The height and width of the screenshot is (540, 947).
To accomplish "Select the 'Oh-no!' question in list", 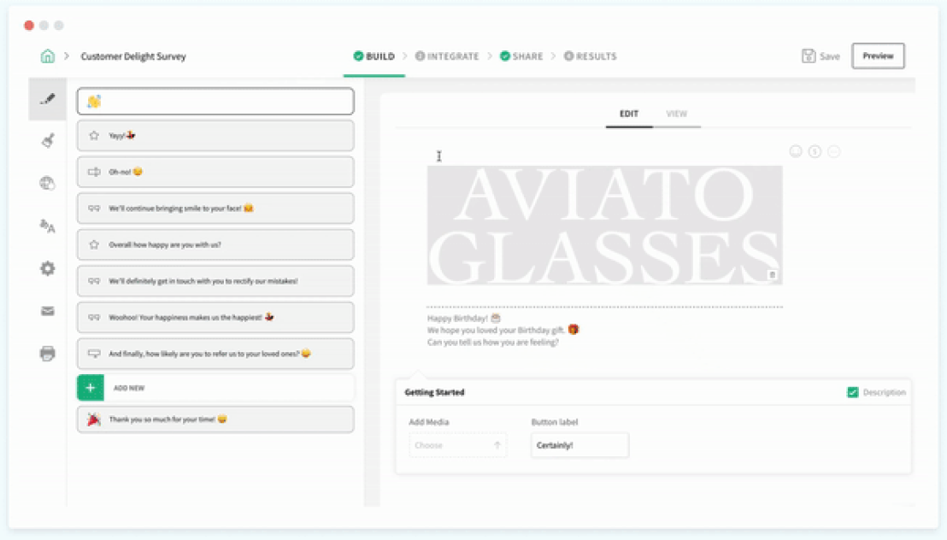I will point(215,172).
